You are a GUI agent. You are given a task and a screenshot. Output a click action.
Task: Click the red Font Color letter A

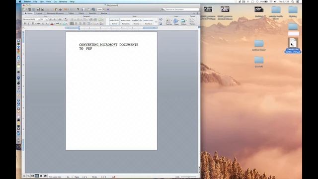pos(52,23)
